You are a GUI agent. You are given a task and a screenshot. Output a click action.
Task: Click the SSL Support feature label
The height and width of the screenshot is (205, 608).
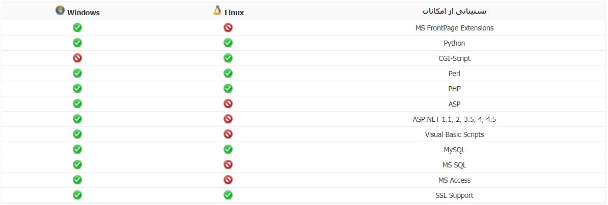point(454,195)
